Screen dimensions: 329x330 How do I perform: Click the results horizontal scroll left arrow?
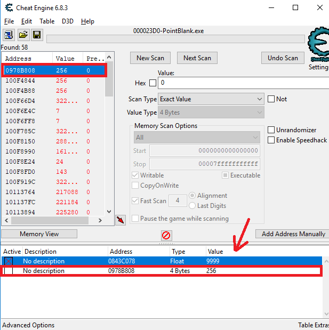[6, 220]
